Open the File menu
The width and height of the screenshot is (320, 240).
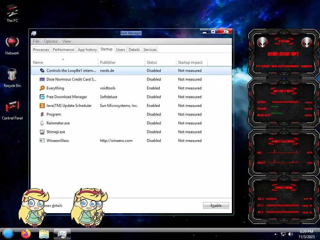point(36,42)
